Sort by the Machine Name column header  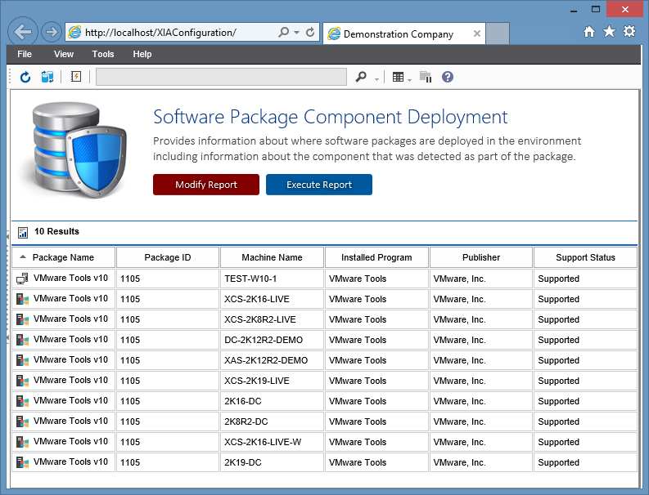(272, 257)
